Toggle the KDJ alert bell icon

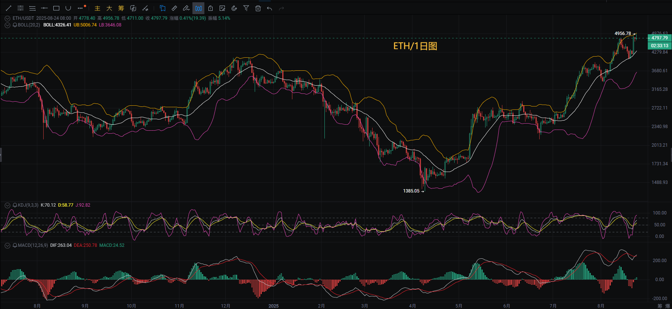point(15,205)
